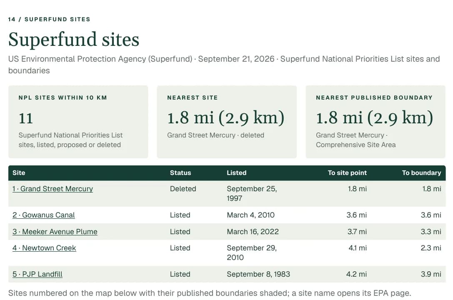Click the Listed status in Gowanus Canal row
Screen dimensions: 453x300
point(180,215)
